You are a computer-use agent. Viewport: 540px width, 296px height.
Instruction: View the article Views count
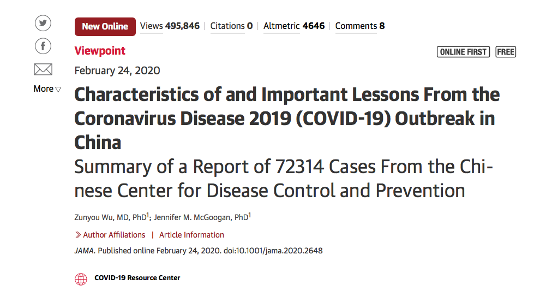point(170,26)
